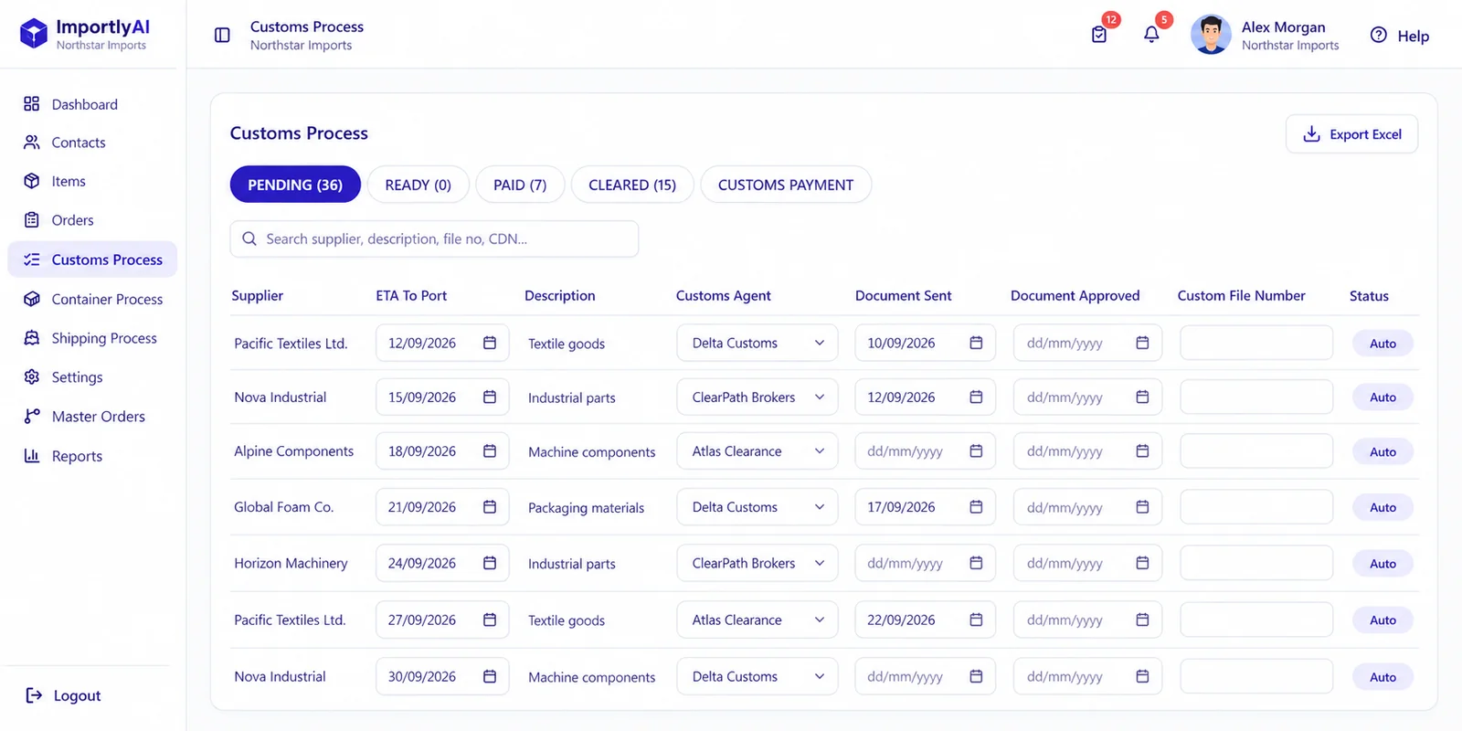Image resolution: width=1462 pixels, height=731 pixels.
Task: Expand Customs Agent dropdown in Global Foam Co. row
Action: pyautogui.click(x=757, y=507)
